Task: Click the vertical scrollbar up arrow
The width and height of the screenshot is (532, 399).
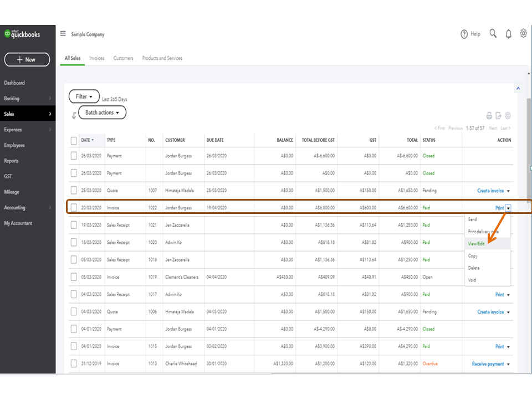Action: point(518,89)
